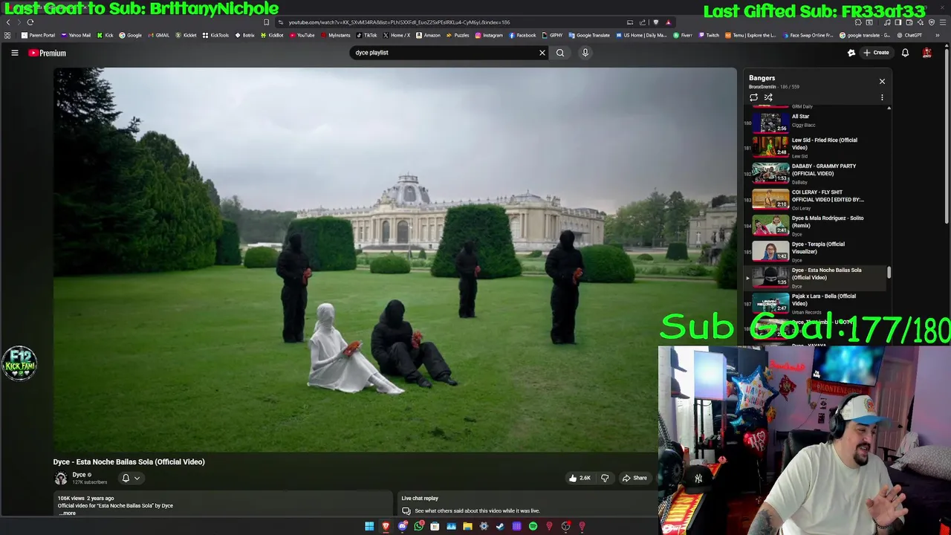
Task: Open Instagram bookmark
Action: [x=489, y=35]
